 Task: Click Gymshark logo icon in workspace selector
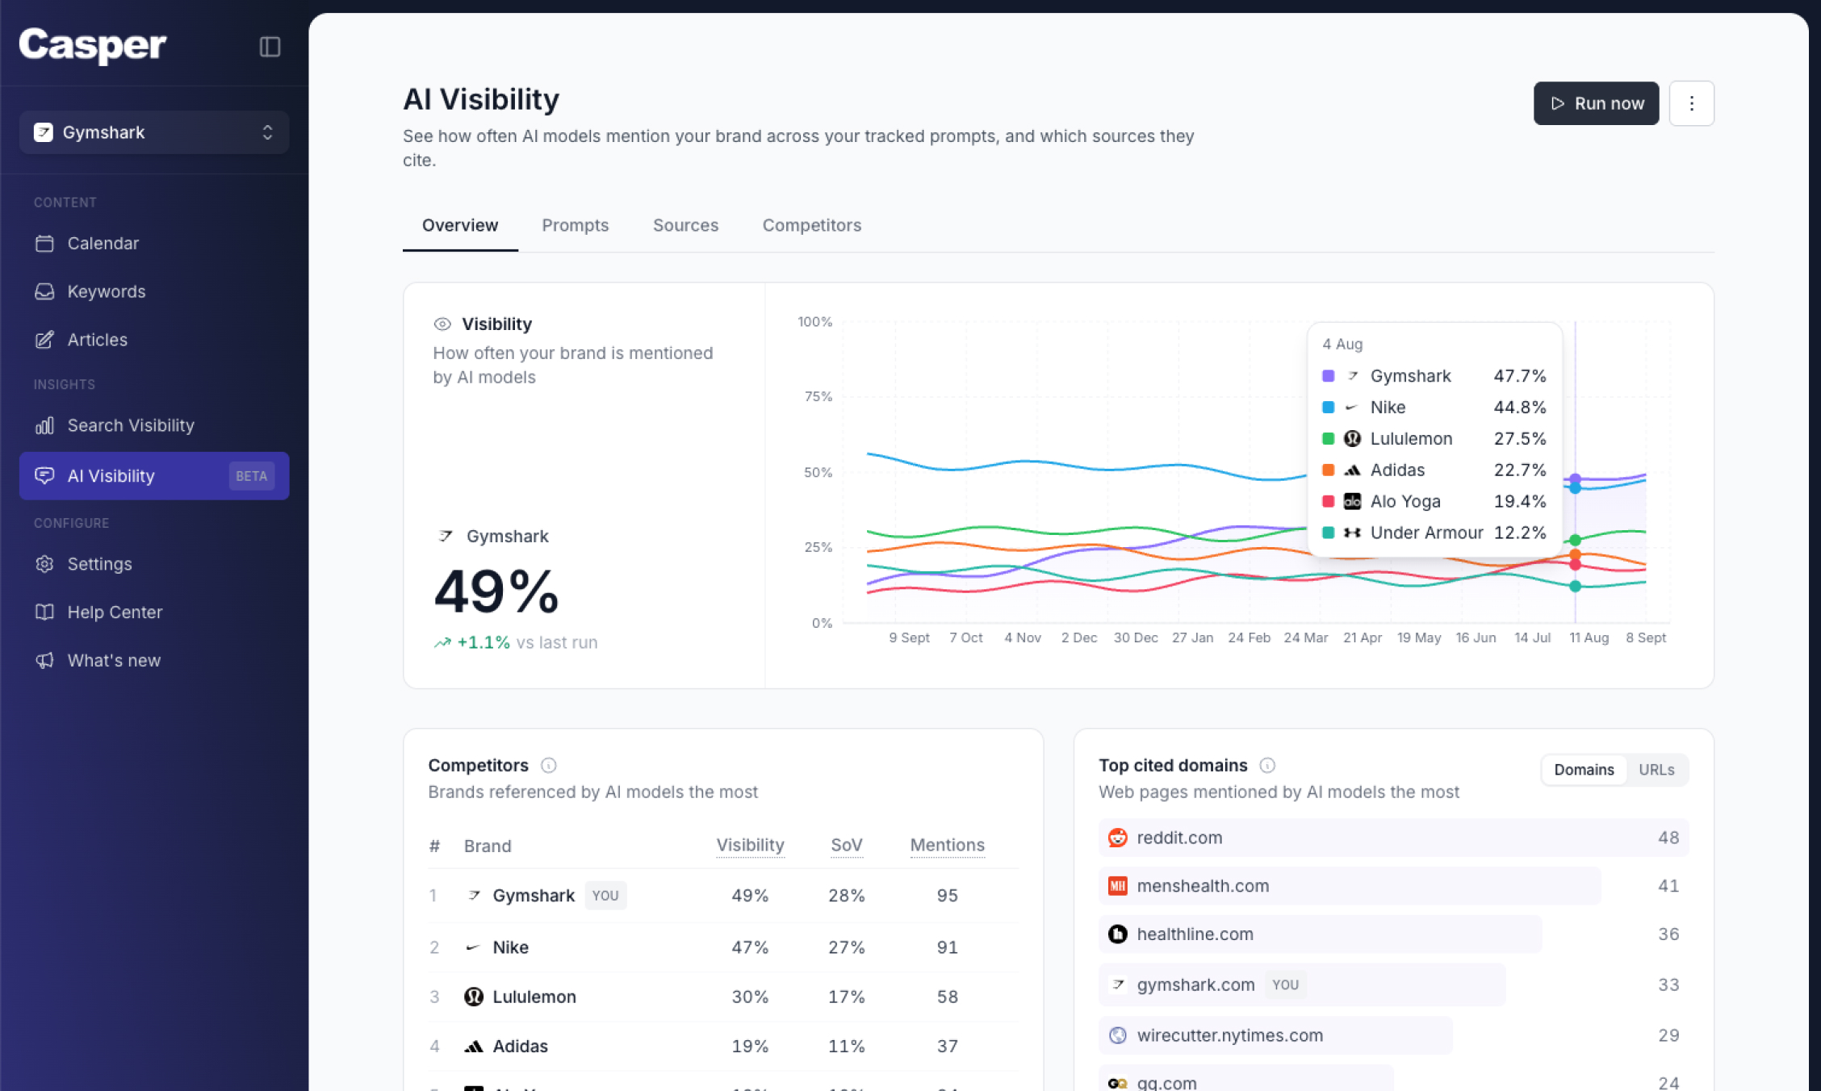pyautogui.click(x=44, y=132)
